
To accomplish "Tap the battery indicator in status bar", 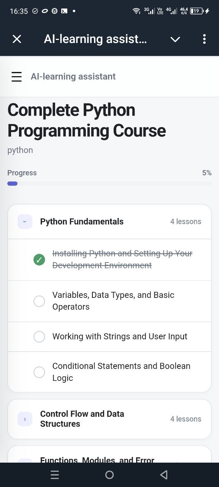I will pos(197,11).
